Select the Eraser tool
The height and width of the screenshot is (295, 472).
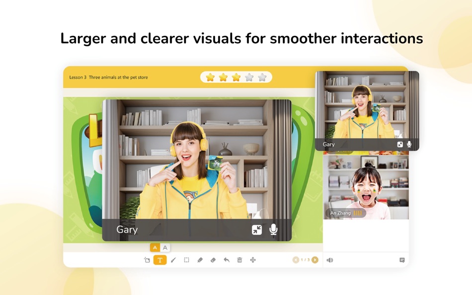[x=213, y=260]
